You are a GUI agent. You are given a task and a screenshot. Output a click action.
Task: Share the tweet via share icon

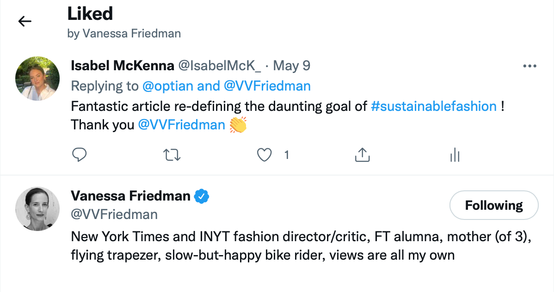point(362,155)
